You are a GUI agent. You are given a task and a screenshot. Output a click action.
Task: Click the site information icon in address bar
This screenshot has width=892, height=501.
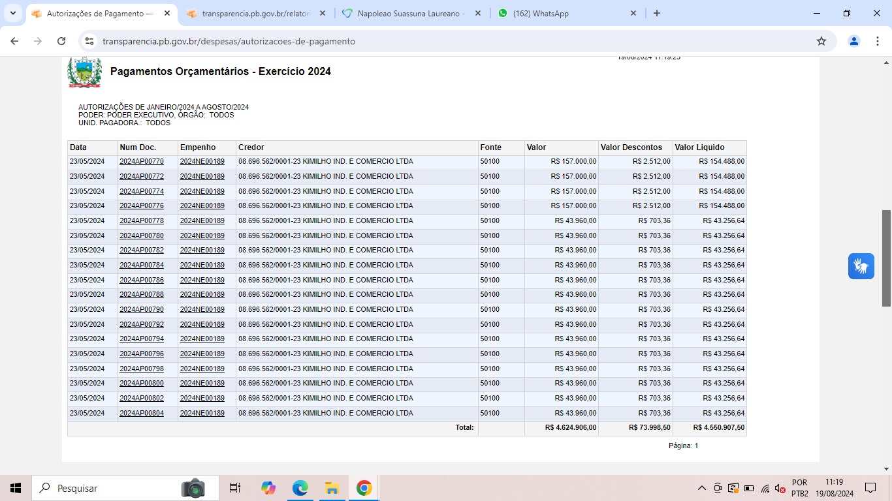point(89,41)
